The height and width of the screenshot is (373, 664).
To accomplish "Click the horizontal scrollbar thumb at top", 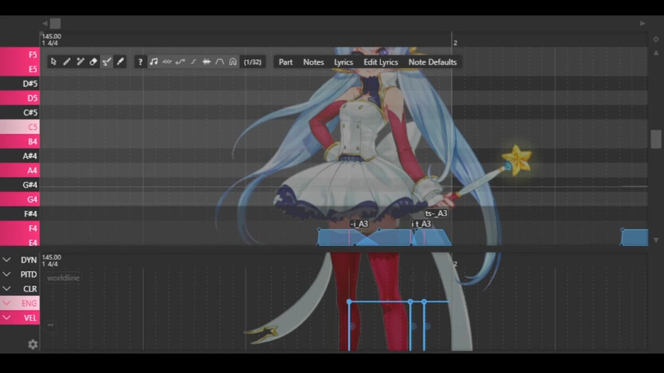I will tap(56, 23).
